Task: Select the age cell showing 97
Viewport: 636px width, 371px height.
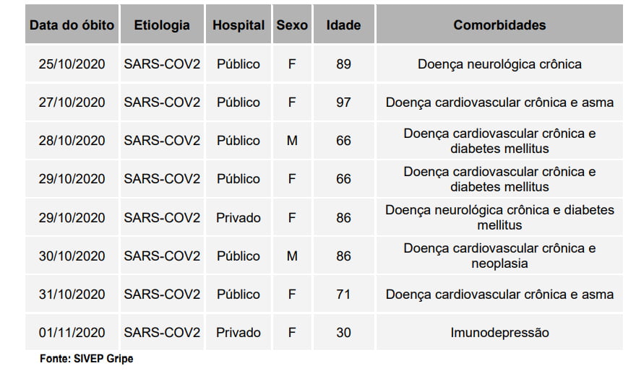Action: pos(343,102)
